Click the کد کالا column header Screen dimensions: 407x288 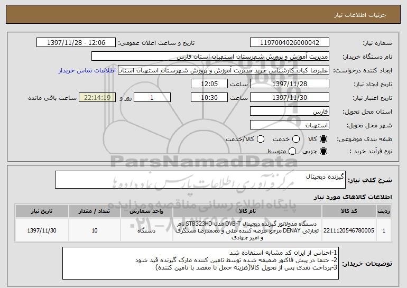(349, 211)
